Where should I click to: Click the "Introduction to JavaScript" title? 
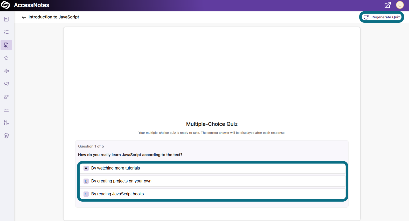54,17
